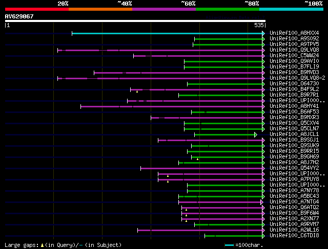This screenshot has height=249, width=328.
Task: Click the '=100char.' scale text
Action: click(x=249, y=245)
